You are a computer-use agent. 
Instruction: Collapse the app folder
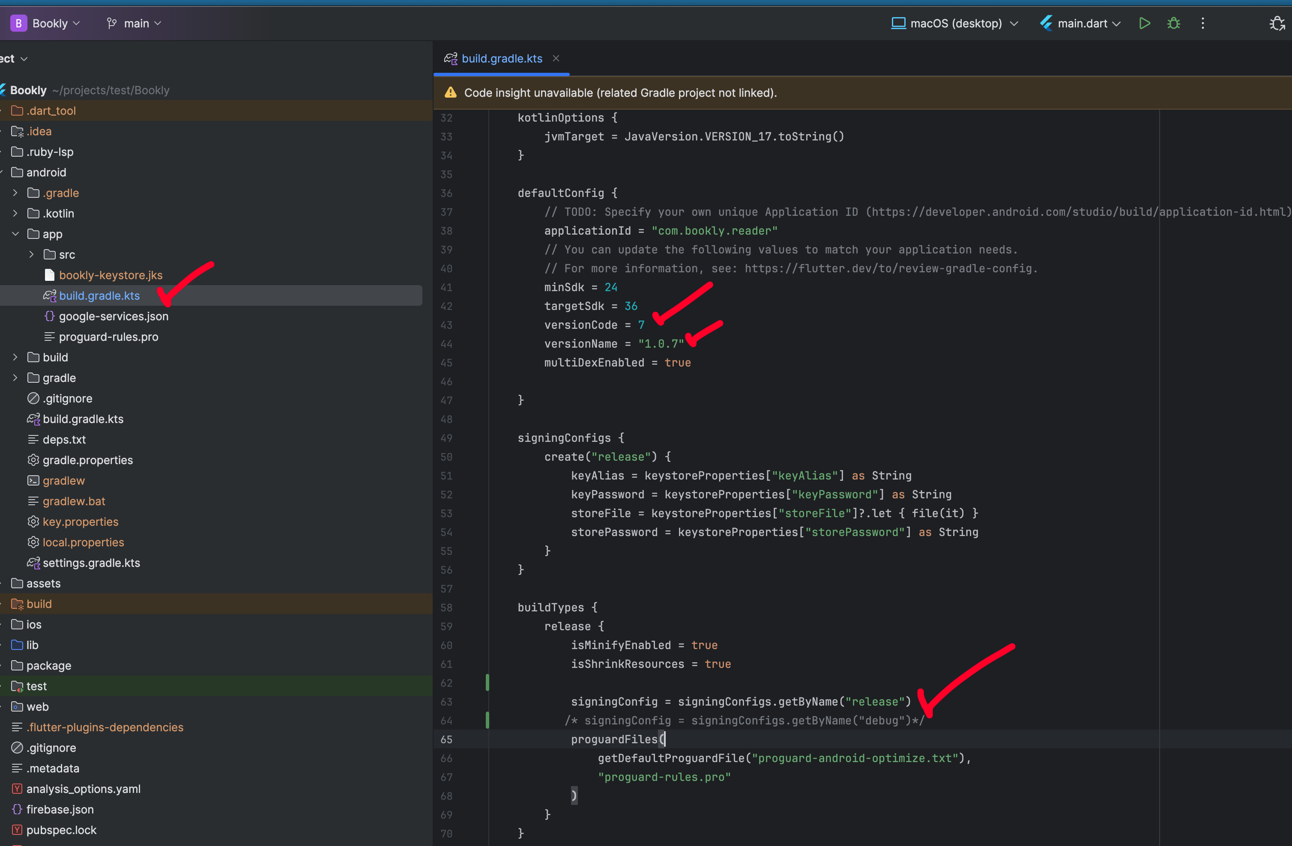click(x=15, y=234)
